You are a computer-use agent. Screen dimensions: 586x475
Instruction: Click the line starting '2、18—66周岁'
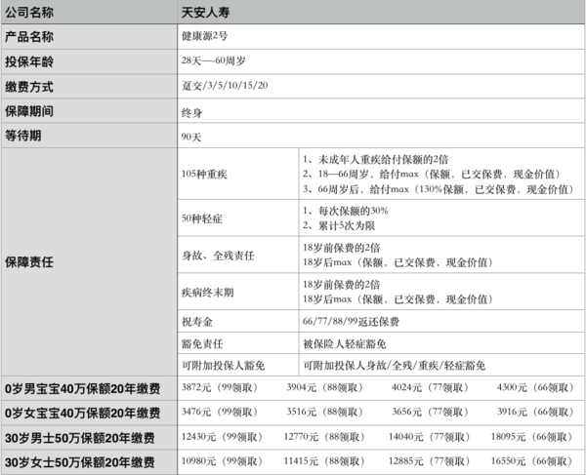click(433, 175)
